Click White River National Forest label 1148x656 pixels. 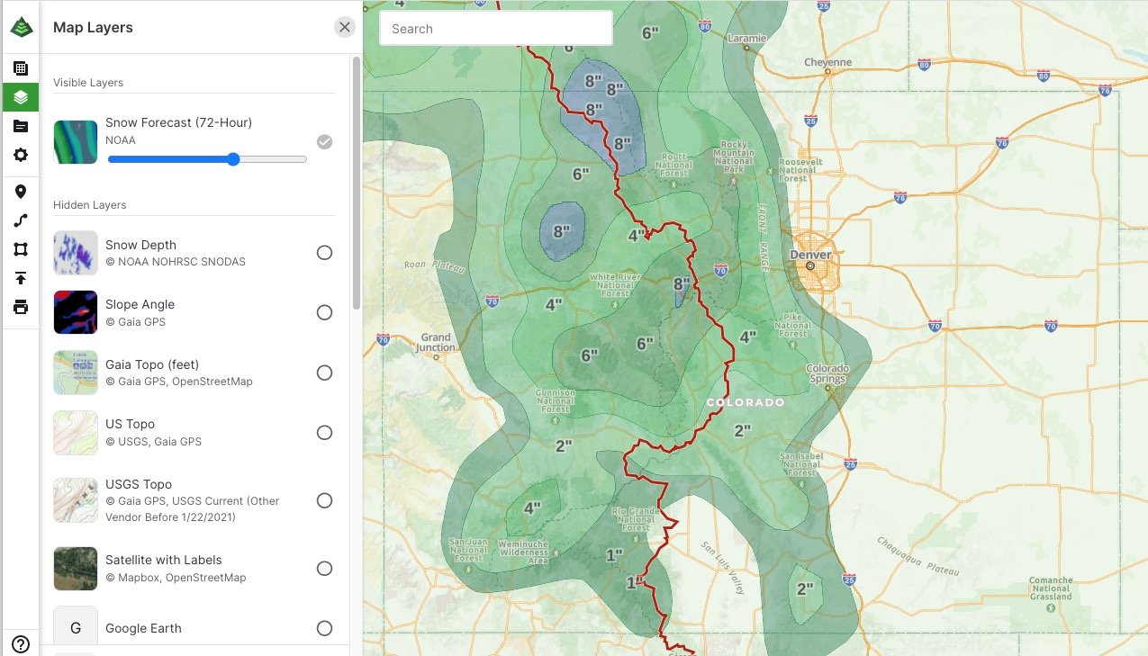[616, 285]
